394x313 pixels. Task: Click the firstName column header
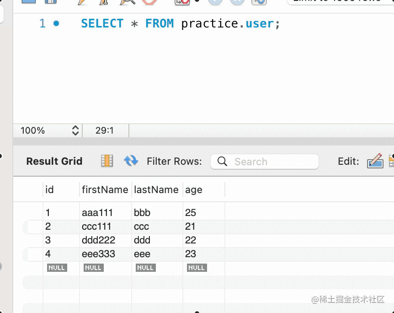point(105,189)
